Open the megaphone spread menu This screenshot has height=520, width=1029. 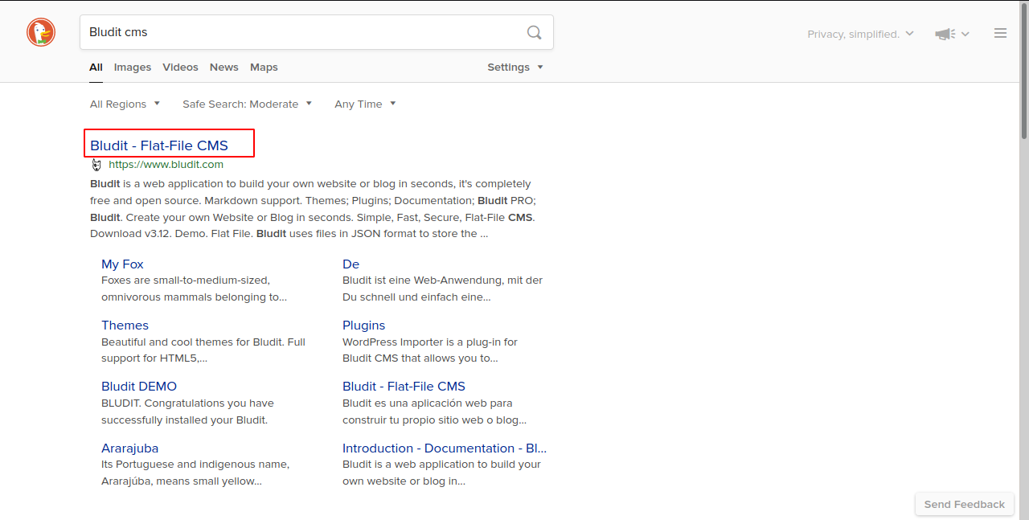point(952,34)
